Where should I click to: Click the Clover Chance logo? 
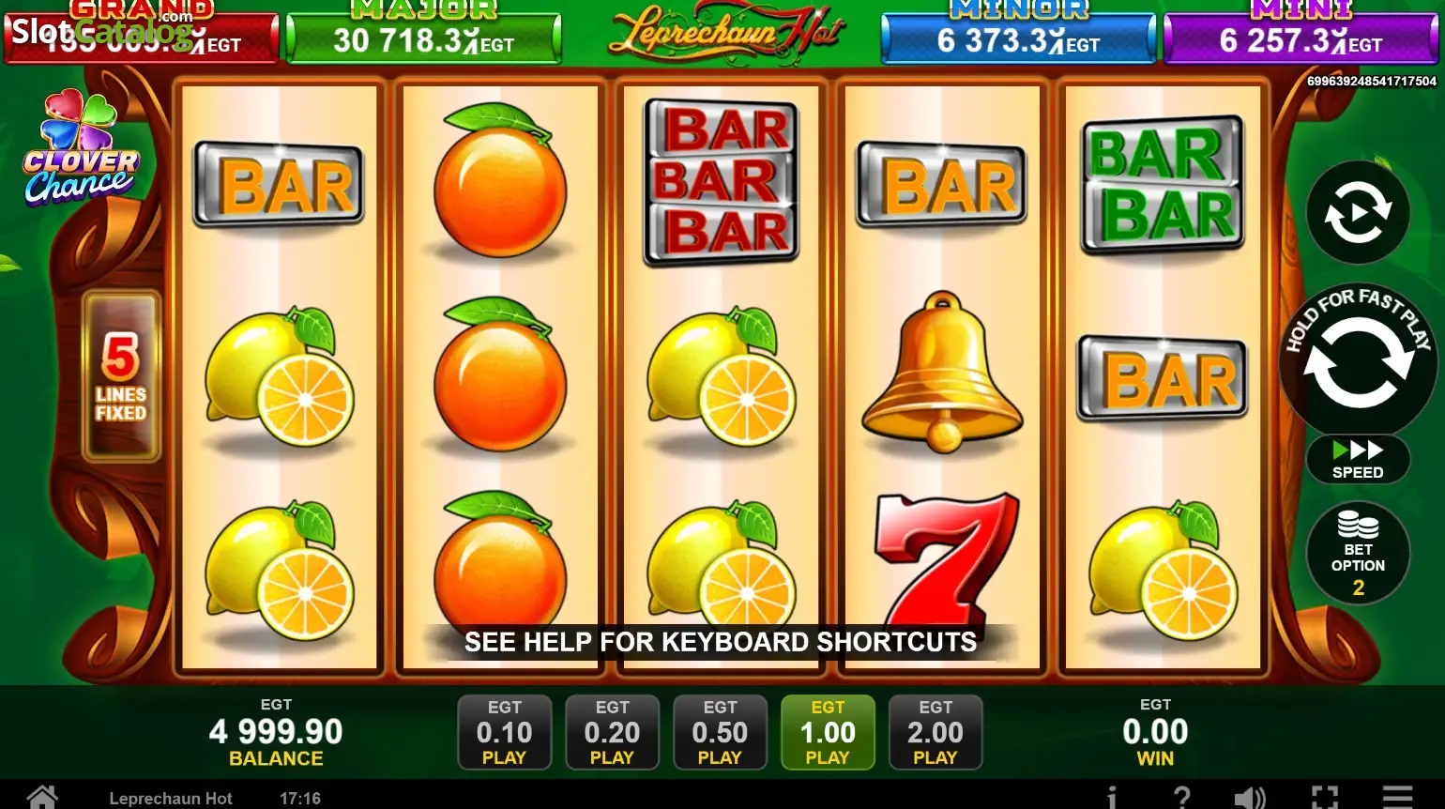click(80, 147)
